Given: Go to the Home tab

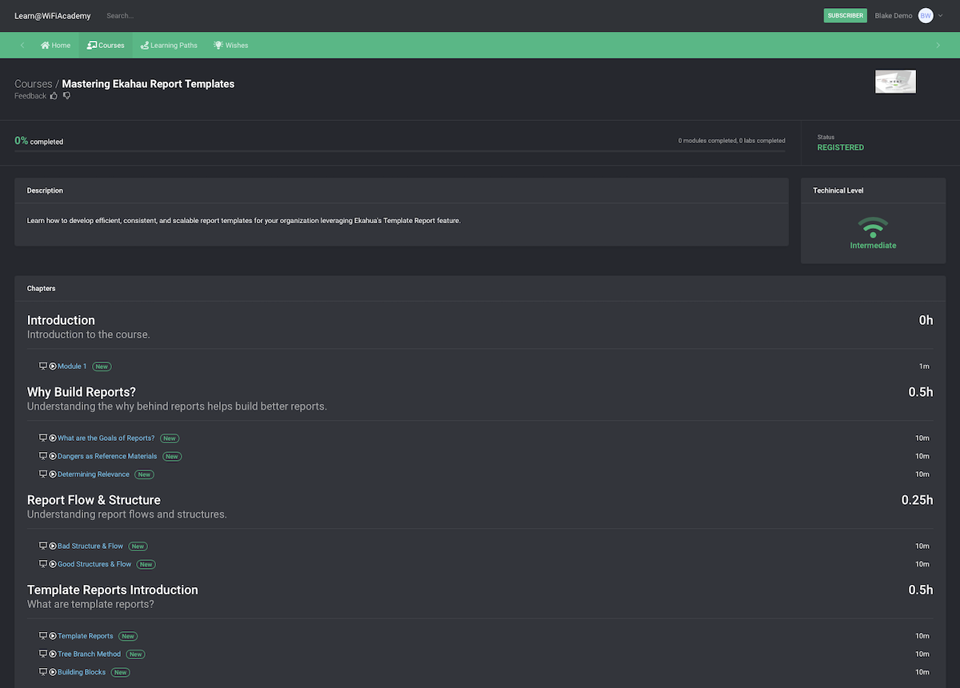Looking at the screenshot, I should pos(55,46).
